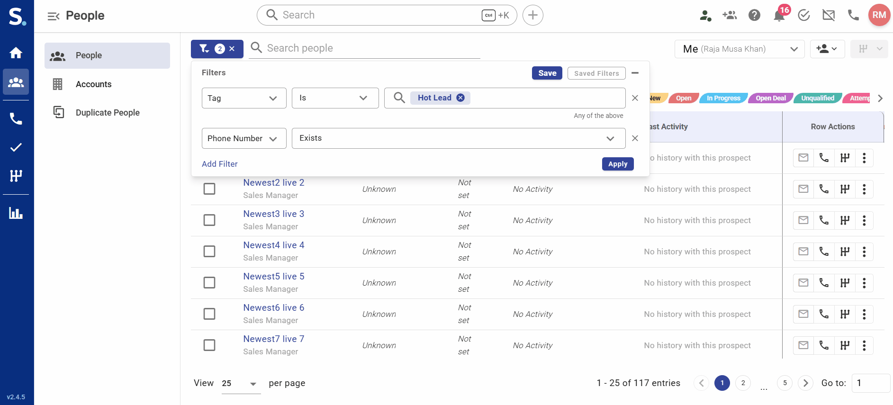Select the In Progress status tag
Viewport: 893px width, 405px height.
723,98
